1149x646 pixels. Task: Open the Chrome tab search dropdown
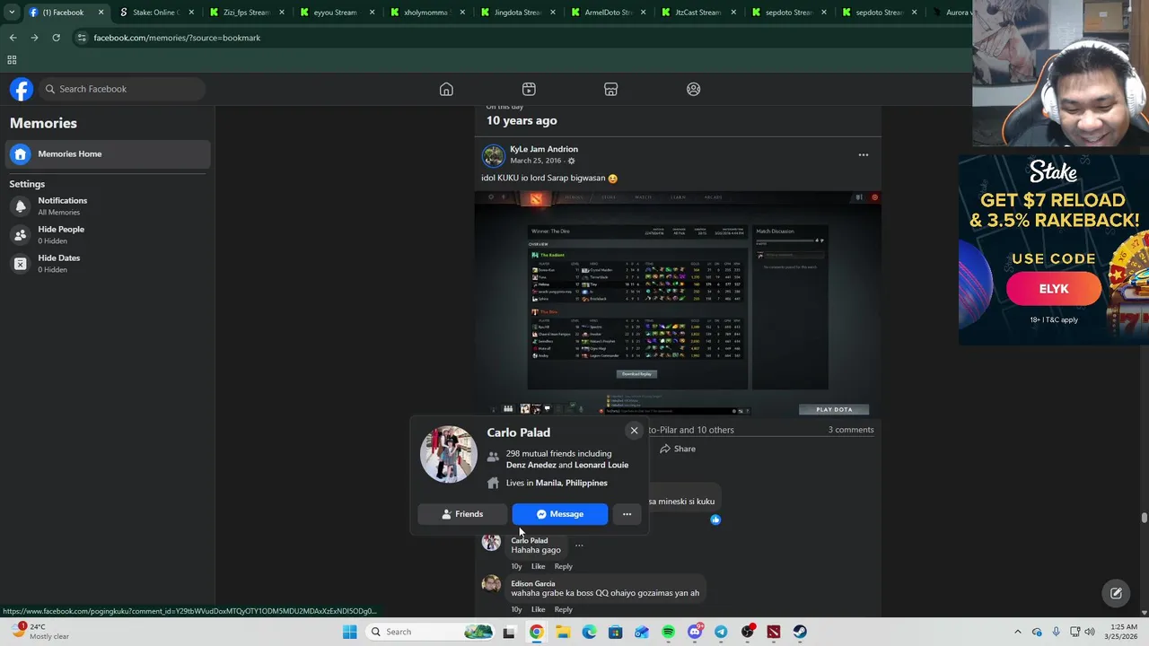click(12, 13)
